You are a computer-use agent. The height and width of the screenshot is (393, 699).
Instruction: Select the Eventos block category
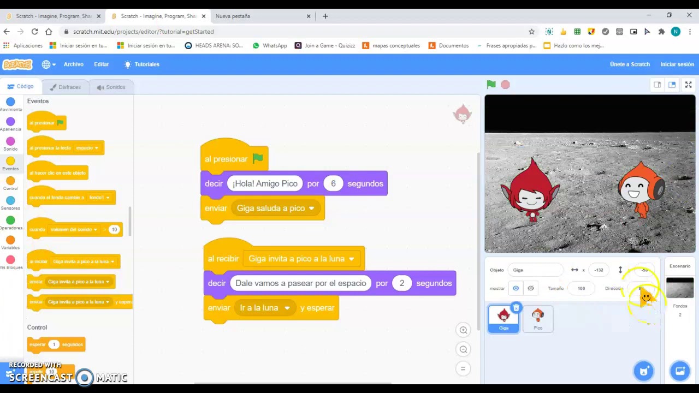[10, 163]
